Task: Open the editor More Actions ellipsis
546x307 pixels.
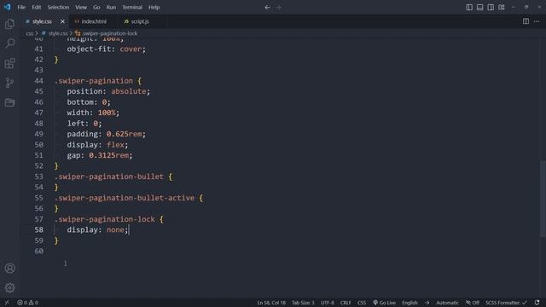Action: point(537,21)
